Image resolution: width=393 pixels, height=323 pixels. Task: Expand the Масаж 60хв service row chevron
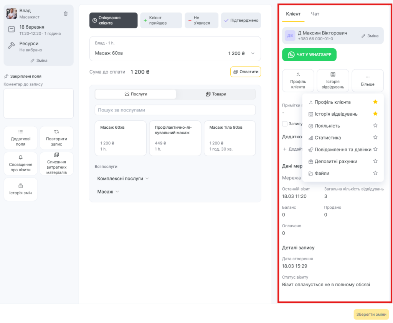click(x=253, y=53)
